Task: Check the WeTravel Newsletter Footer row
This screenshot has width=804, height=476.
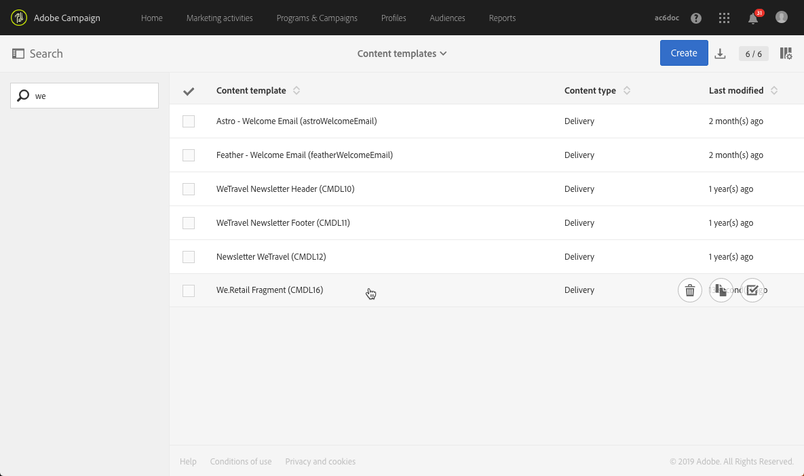Action: click(x=189, y=223)
